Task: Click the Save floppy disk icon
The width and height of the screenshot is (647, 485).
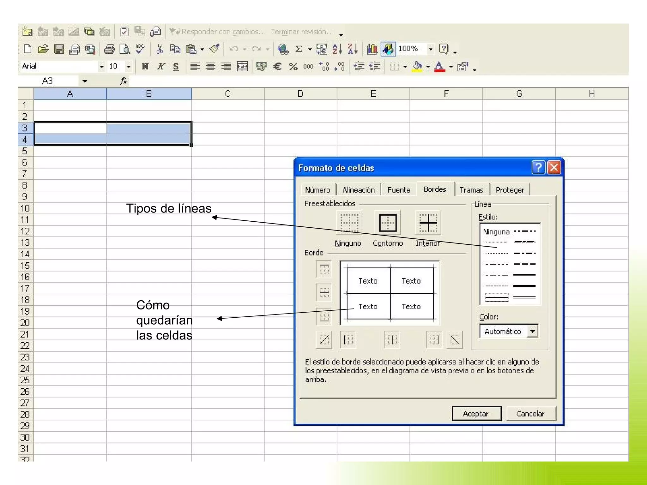Action: (59, 49)
